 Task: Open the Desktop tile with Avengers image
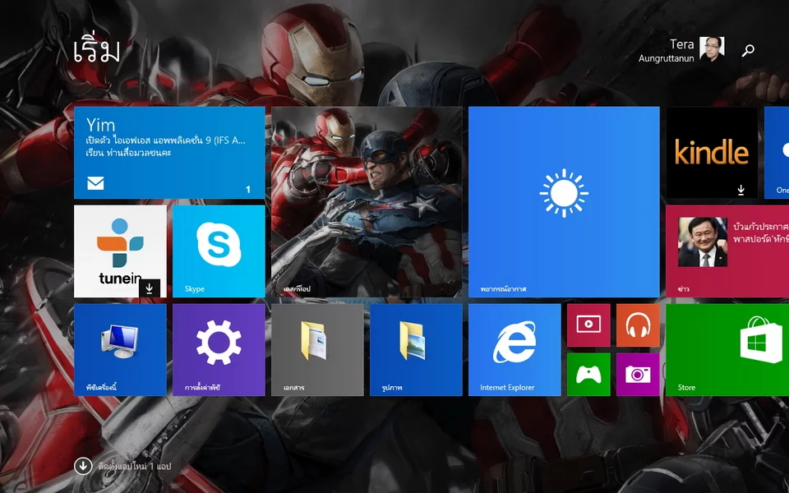tap(367, 202)
